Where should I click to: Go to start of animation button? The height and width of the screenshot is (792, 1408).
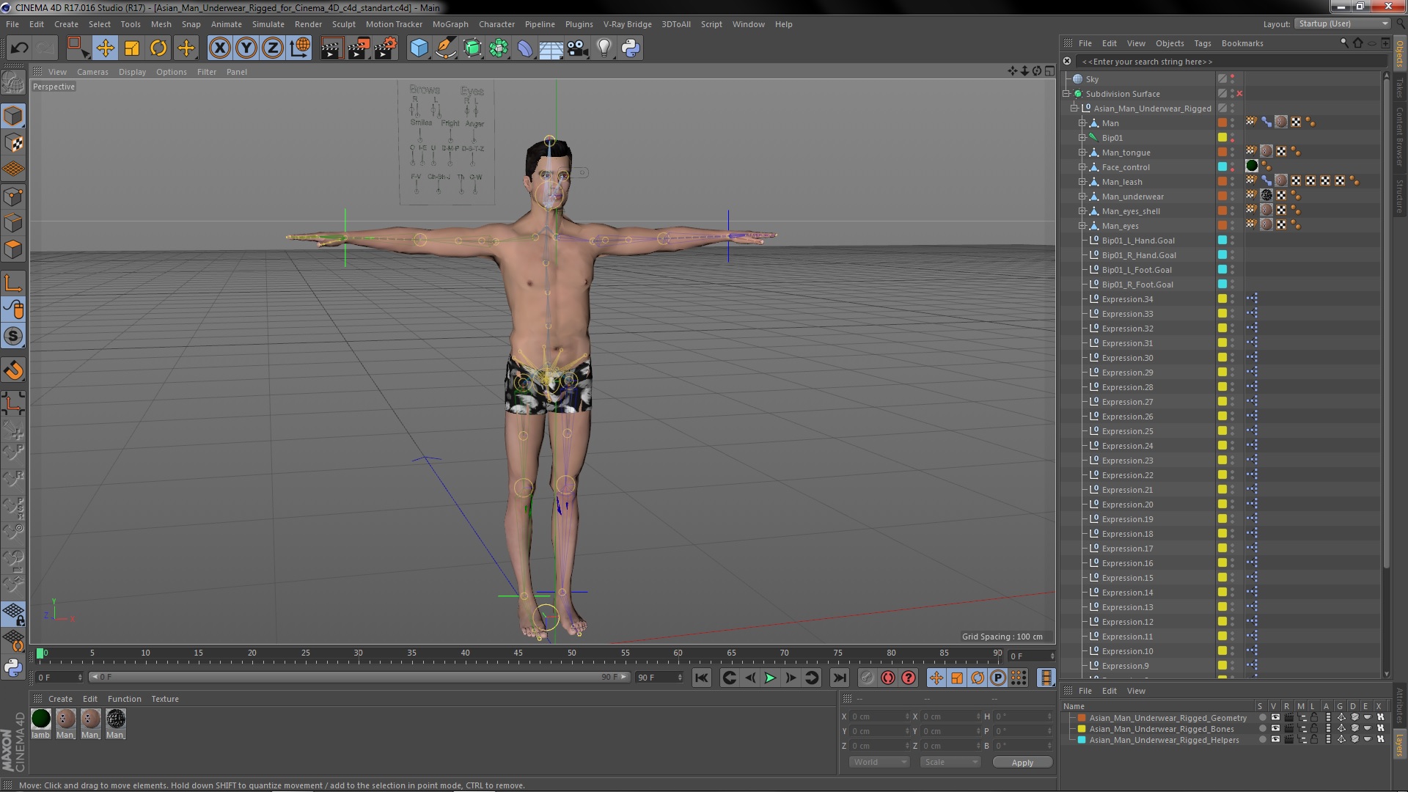[x=702, y=678]
